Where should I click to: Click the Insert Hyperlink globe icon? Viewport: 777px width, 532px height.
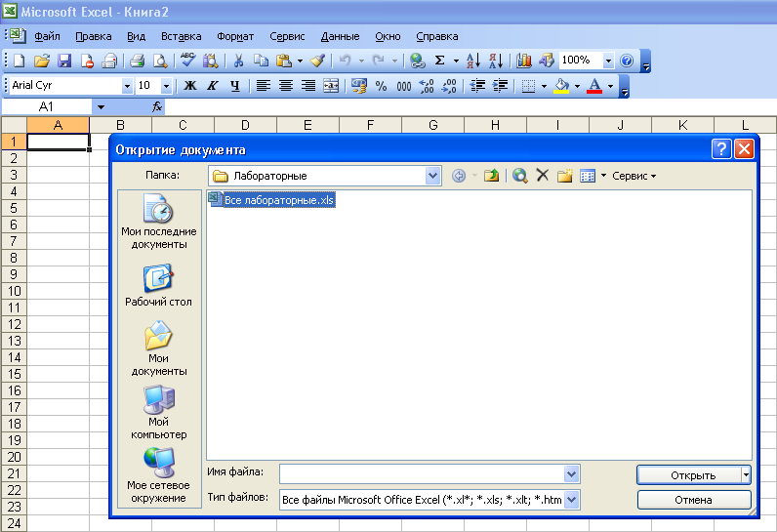pos(418,61)
